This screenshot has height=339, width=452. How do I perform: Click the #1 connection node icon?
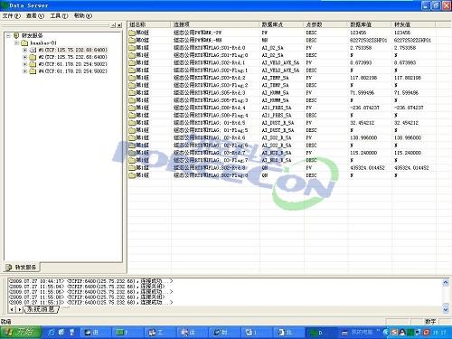pyautogui.click(x=33, y=50)
